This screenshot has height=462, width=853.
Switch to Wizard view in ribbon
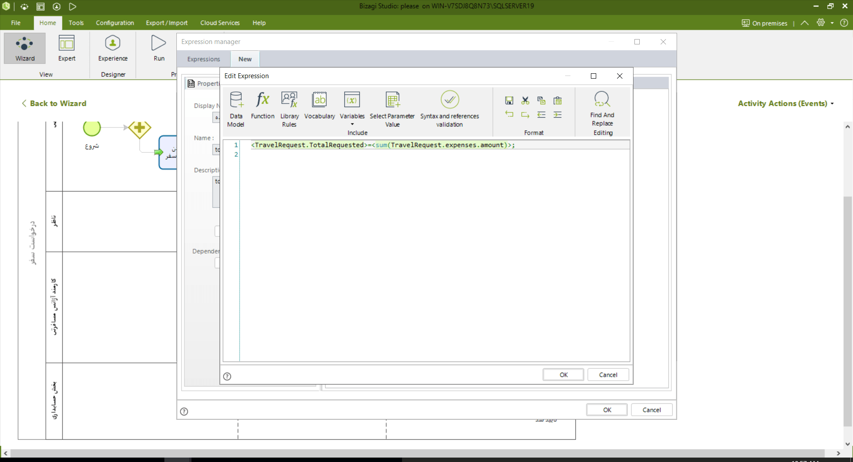coord(25,48)
